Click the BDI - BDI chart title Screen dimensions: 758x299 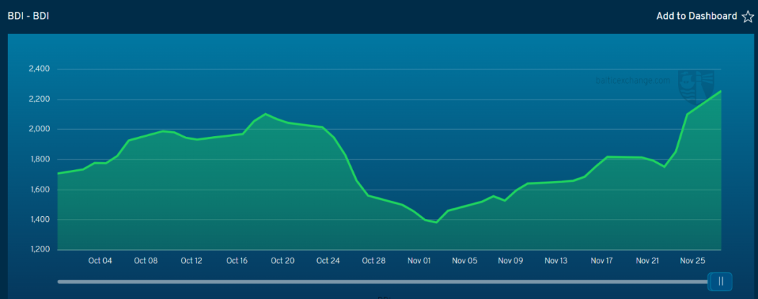point(27,15)
